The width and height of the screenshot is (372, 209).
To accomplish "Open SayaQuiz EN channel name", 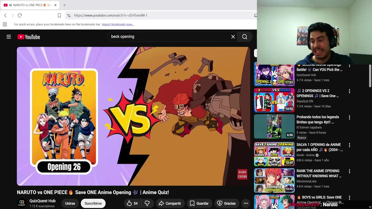I will pos(305,101).
